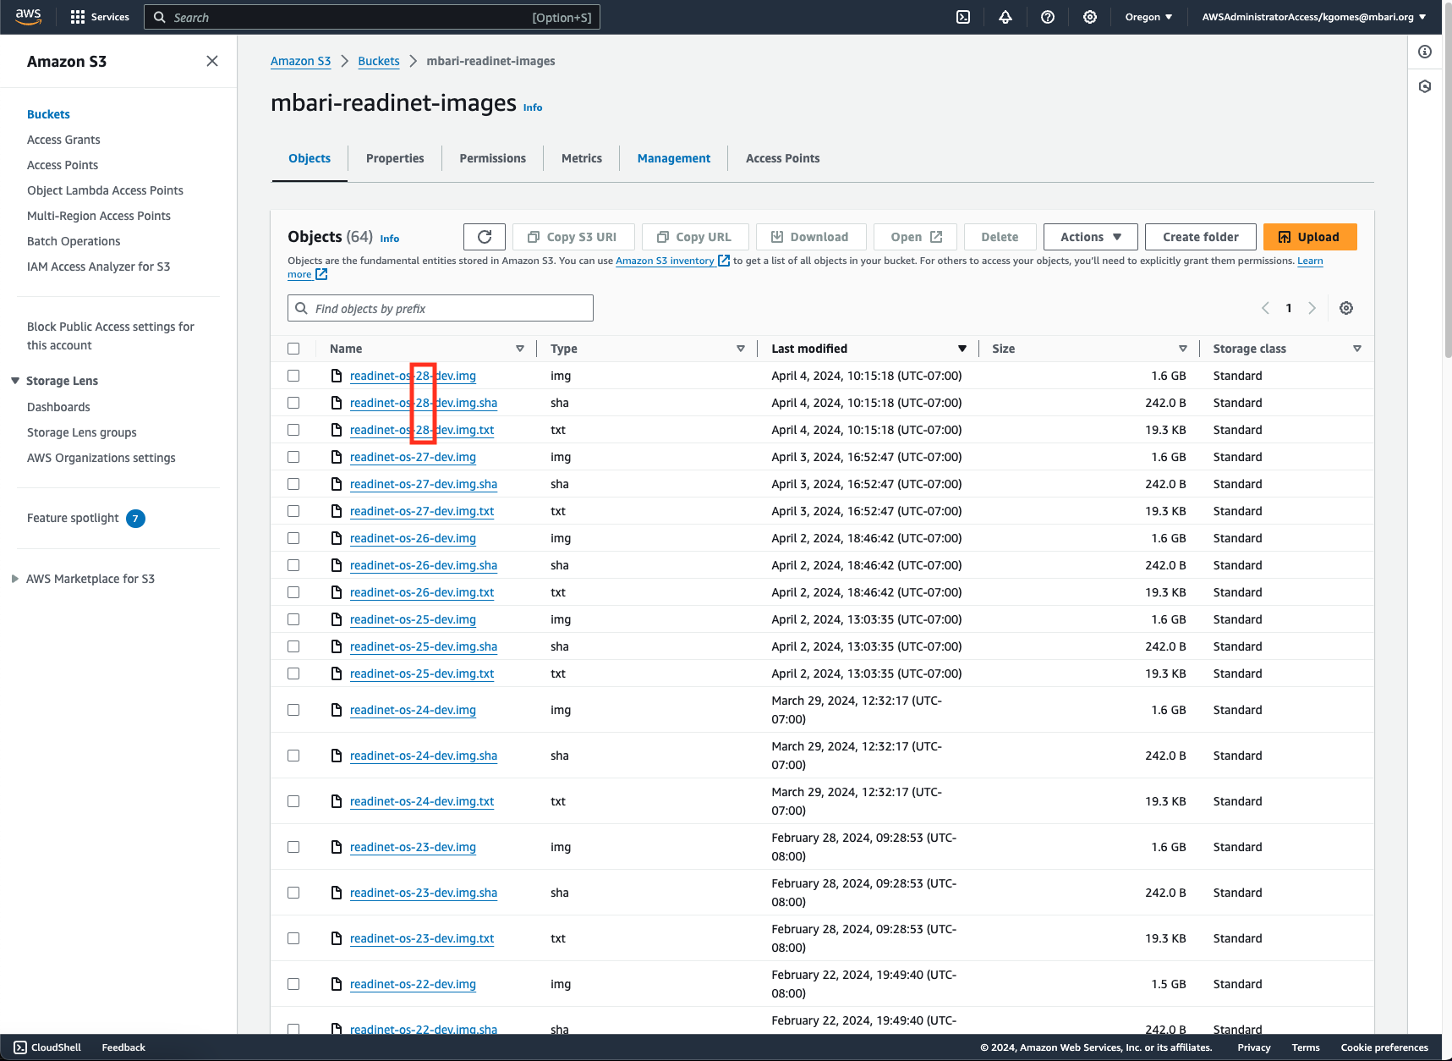The width and height of the screenshot is (1452, 1061).
Task: Select checkbox for readinet-os-22-dev.img
Action: coord(293,984)
